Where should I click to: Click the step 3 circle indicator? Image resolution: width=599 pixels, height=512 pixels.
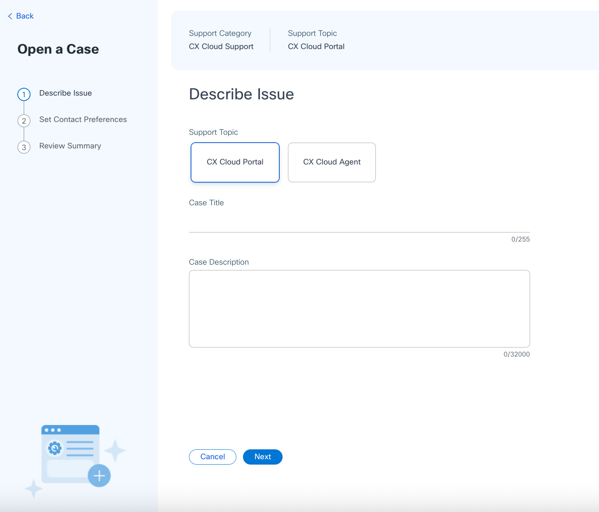tap(24, 147)
